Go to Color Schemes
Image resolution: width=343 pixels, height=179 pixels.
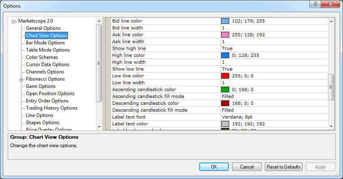pos(42,57)
